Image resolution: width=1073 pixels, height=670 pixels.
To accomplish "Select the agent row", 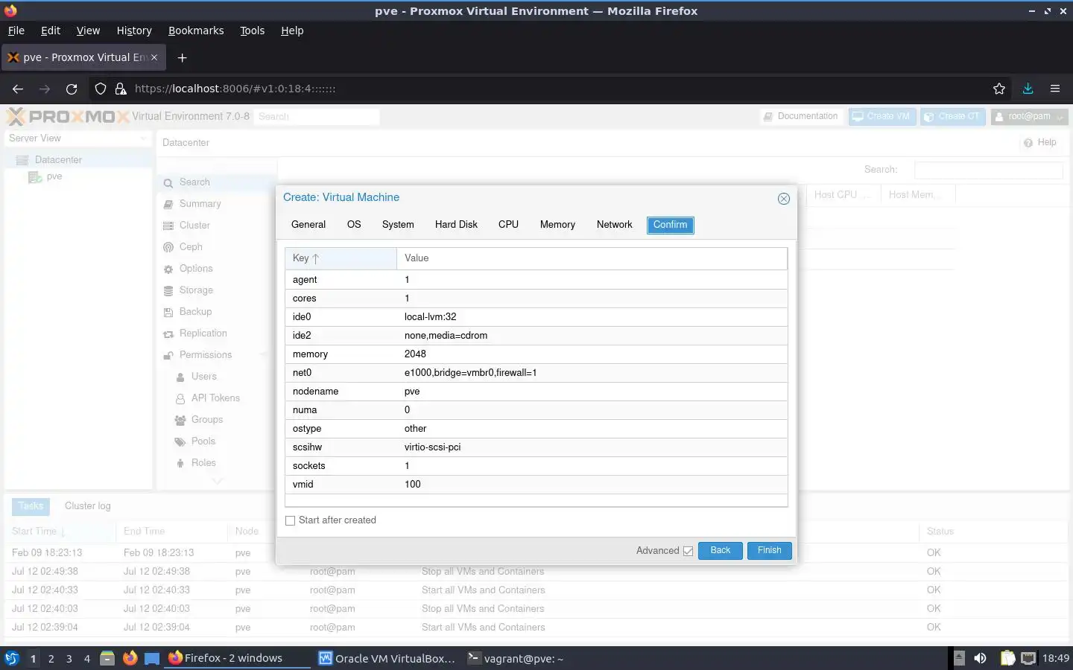I will coord(536,280).
